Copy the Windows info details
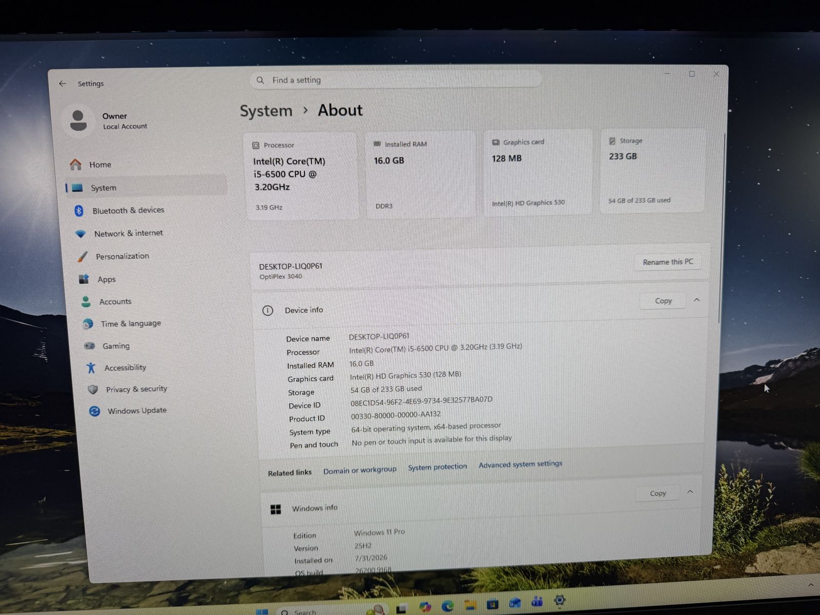820x615 pixels. (658, 493)
